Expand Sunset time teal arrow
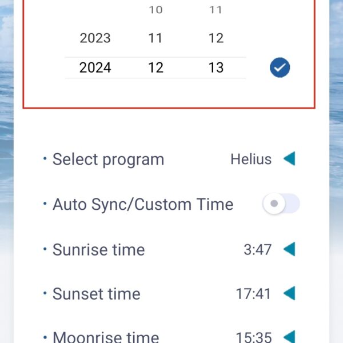Viewport: 343px width, 343px height. tap(289, 293)
